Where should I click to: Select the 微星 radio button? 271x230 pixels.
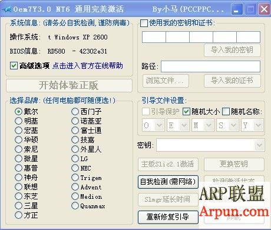tap(18, 159)
